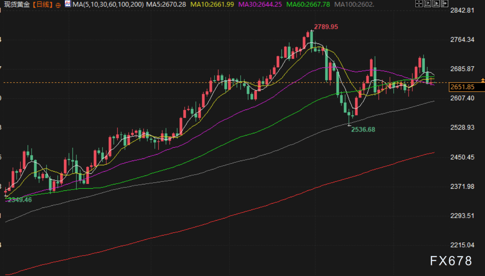The height and width of the screenshot is (276, 485).
Task: Click the 2685.87 axis price
Action: (x=462, y=69)
